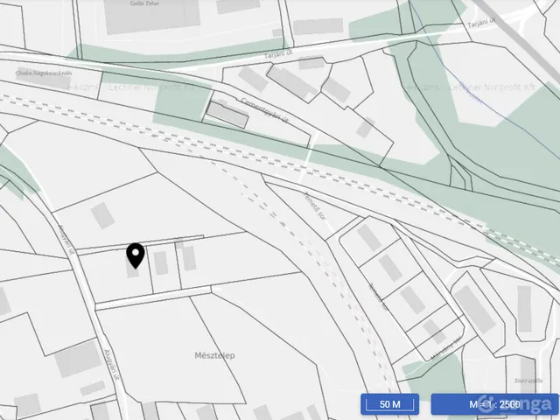Click the 50 M scale bar button
Screen dimensions: 560x420
click(x=389, y=404)
